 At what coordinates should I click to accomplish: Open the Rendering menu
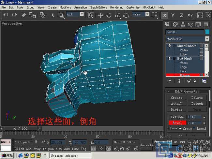117,7
